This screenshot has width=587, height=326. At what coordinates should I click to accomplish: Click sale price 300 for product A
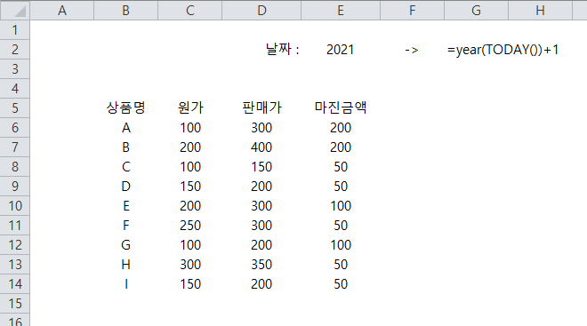tap(261, 128)
